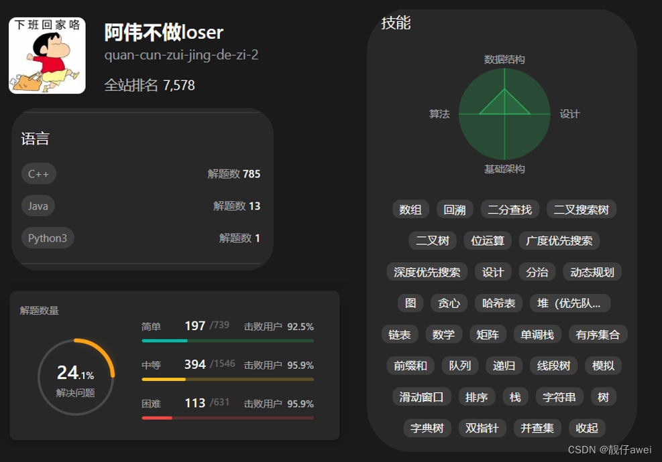Select the Python3 language tag

(48, 238)
